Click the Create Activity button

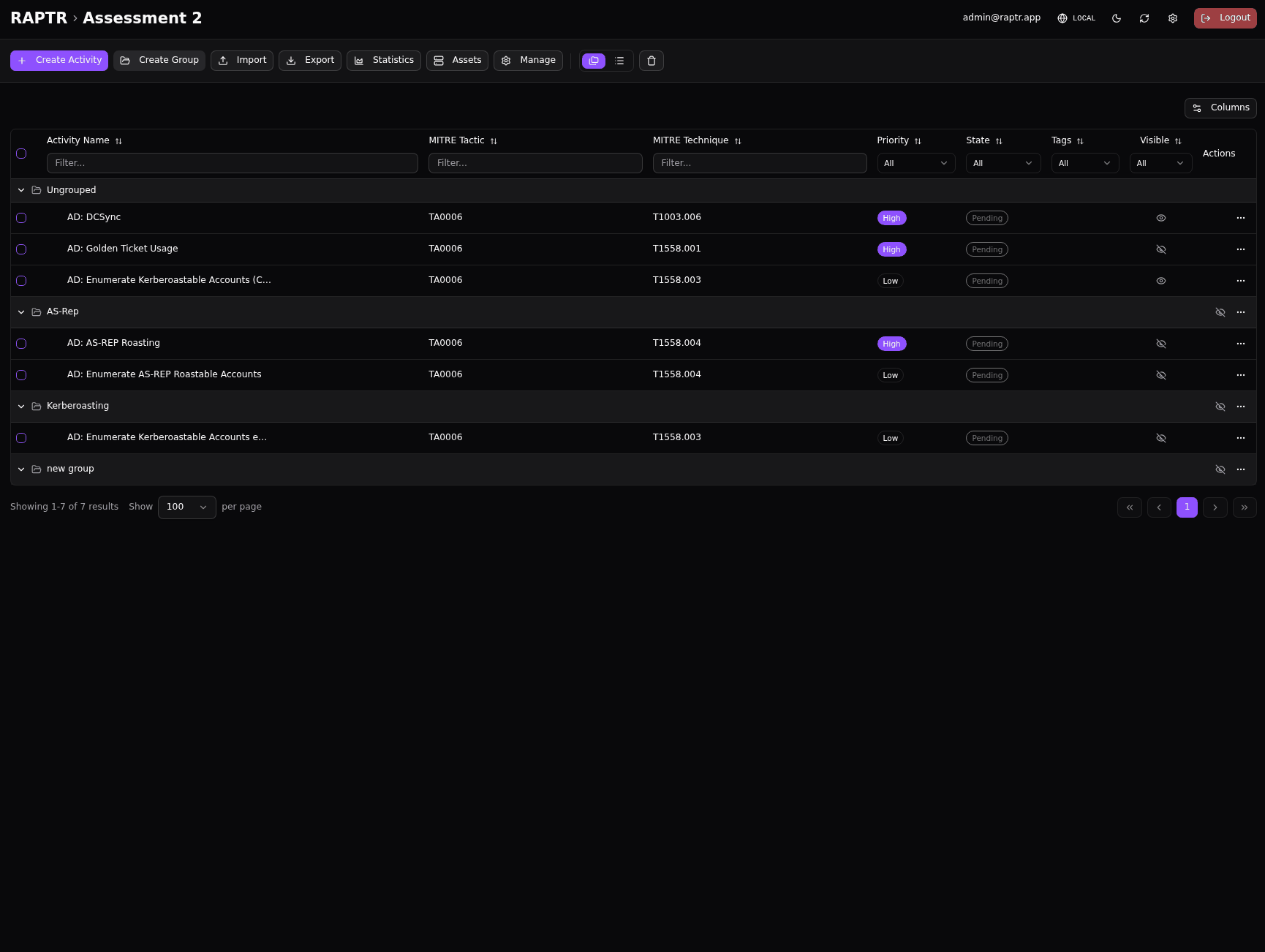[x=59, y=61]
